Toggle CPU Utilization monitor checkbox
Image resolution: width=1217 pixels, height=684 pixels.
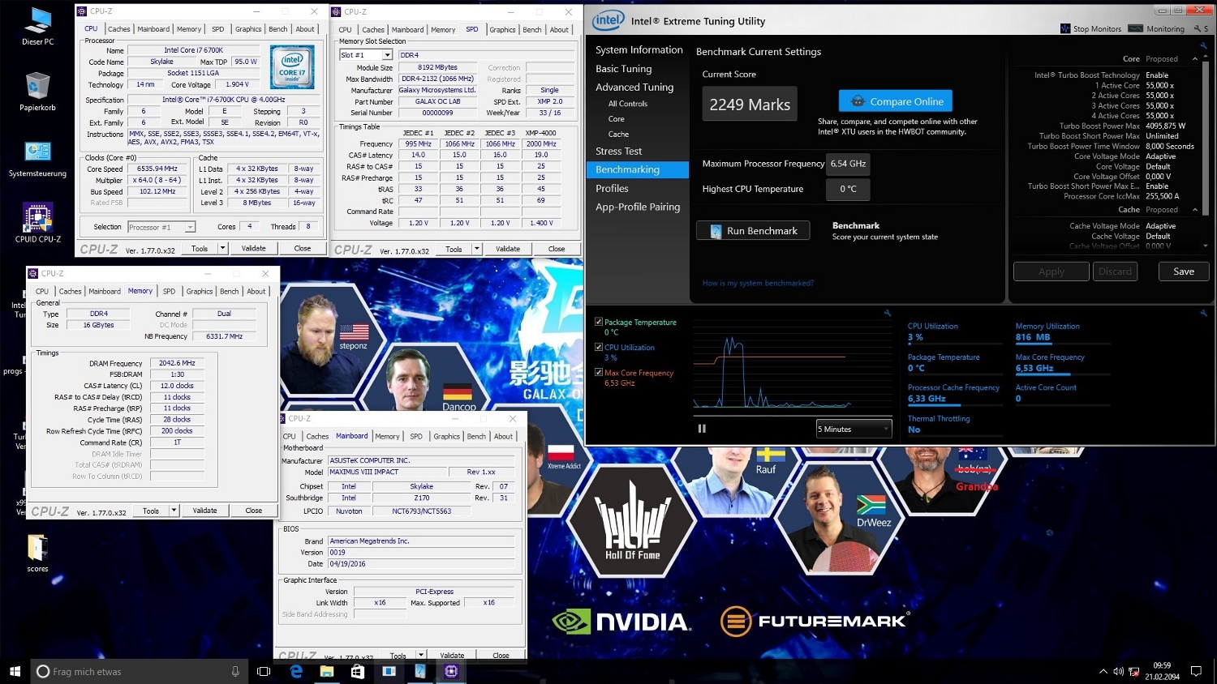599,347
